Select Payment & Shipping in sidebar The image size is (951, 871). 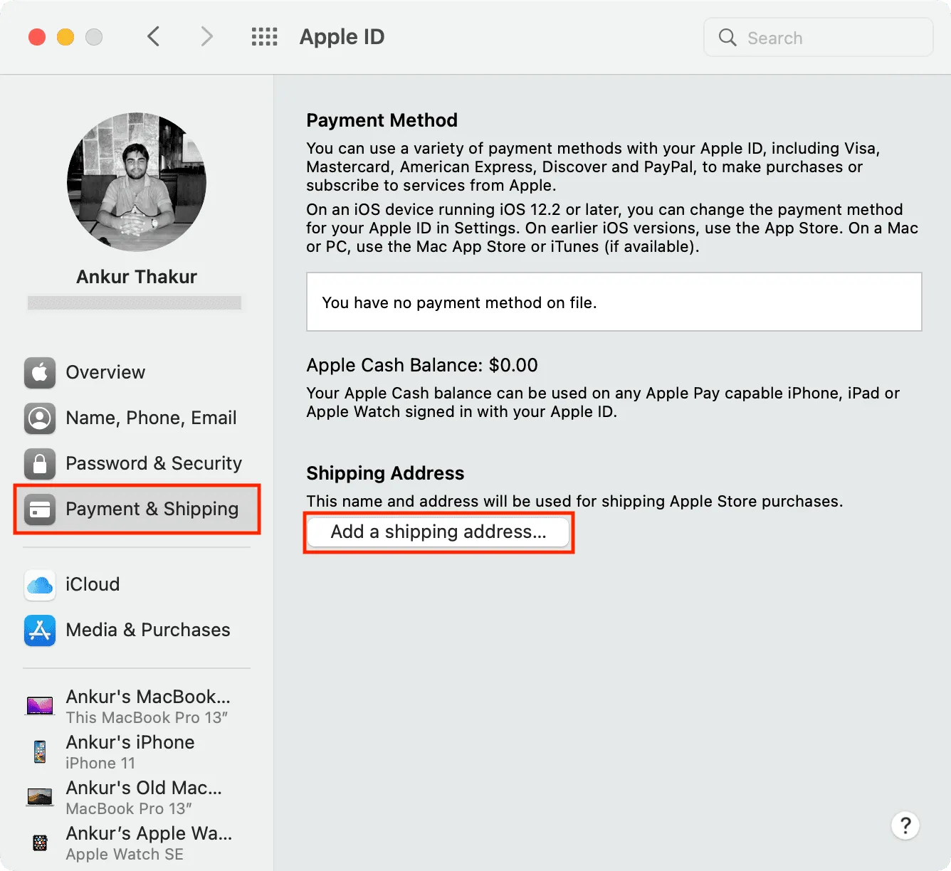click(x=137, y=510)
